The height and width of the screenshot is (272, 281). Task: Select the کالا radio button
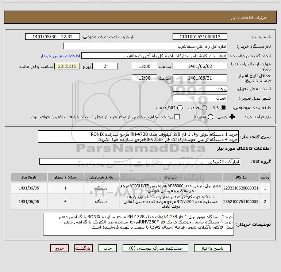click(223, 108)
